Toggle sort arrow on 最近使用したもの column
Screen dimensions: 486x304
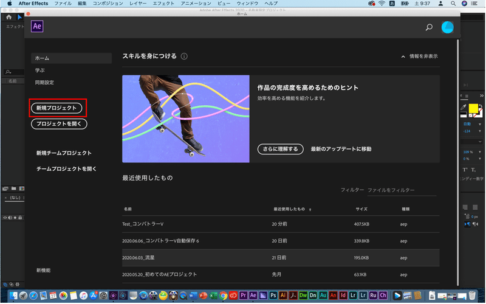click(x=310, y=210)
